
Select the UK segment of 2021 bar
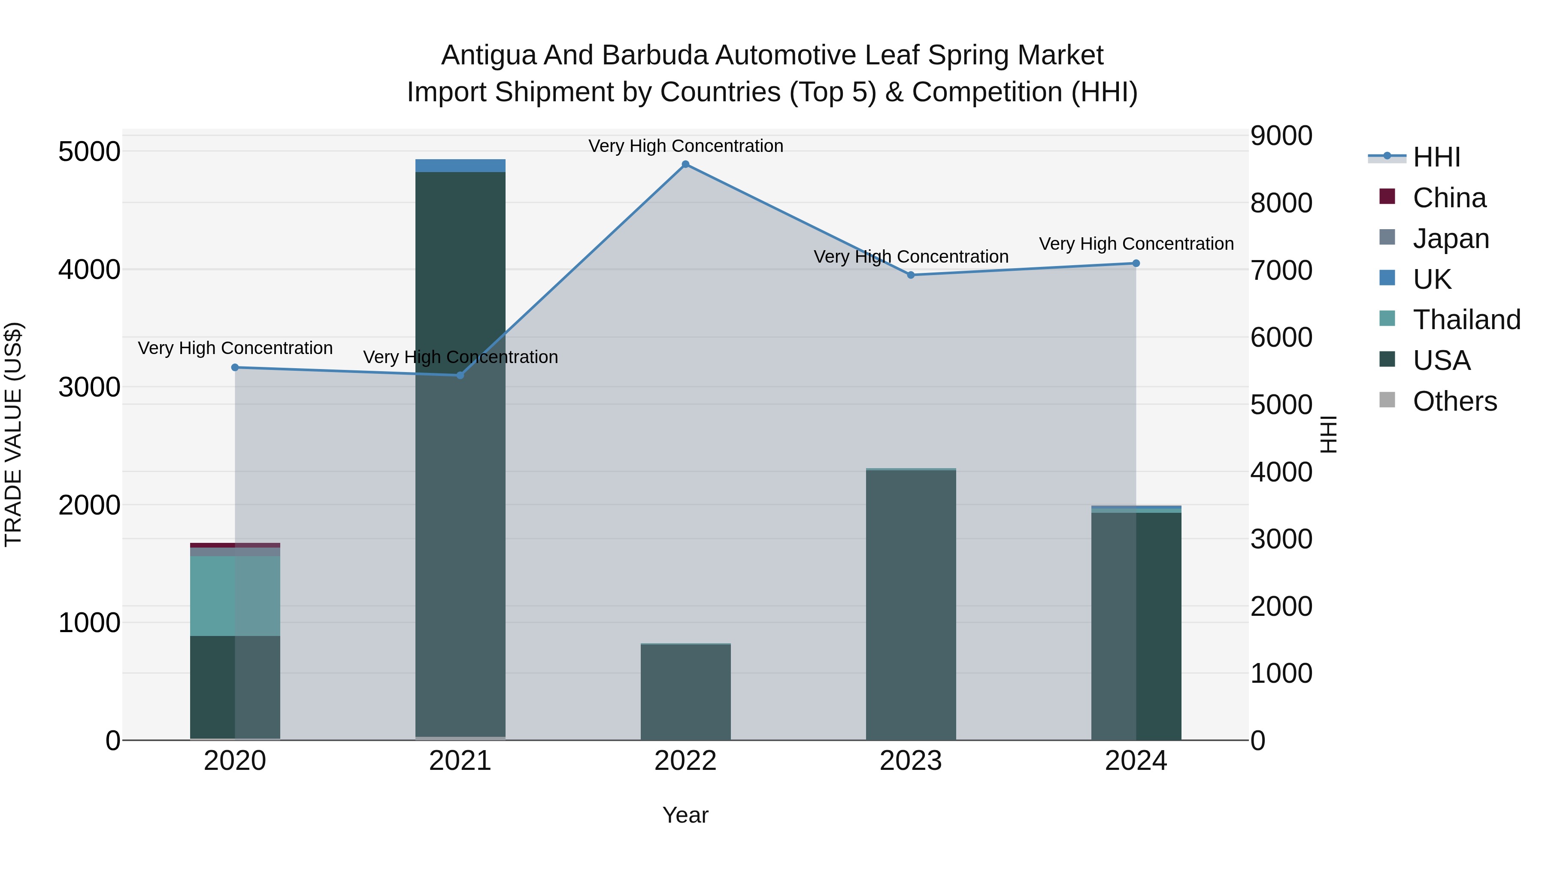click(460, 166)
